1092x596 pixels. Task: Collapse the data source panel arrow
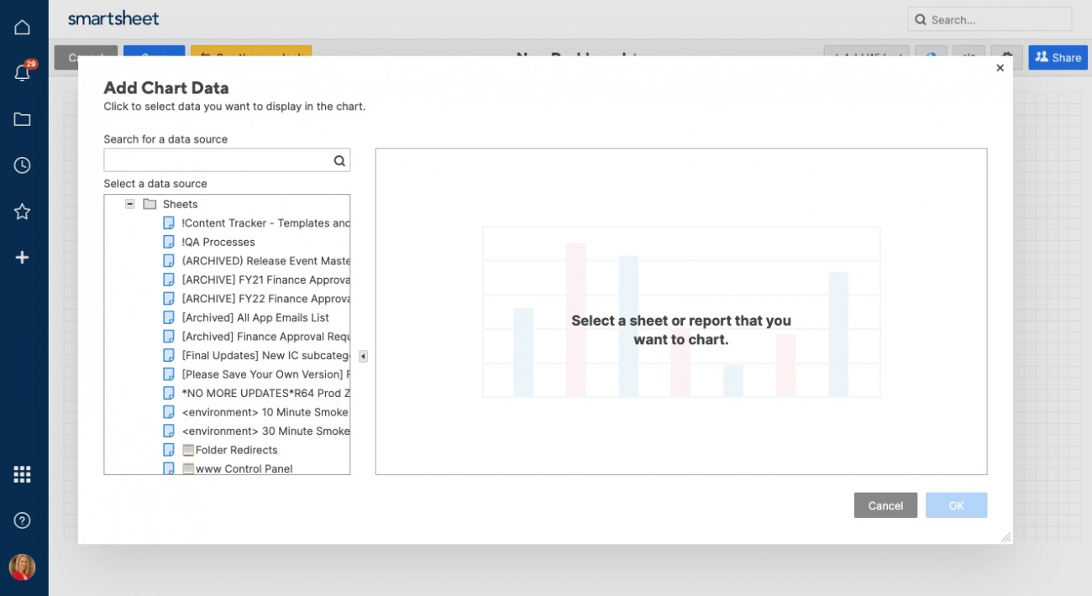(363, 357)
